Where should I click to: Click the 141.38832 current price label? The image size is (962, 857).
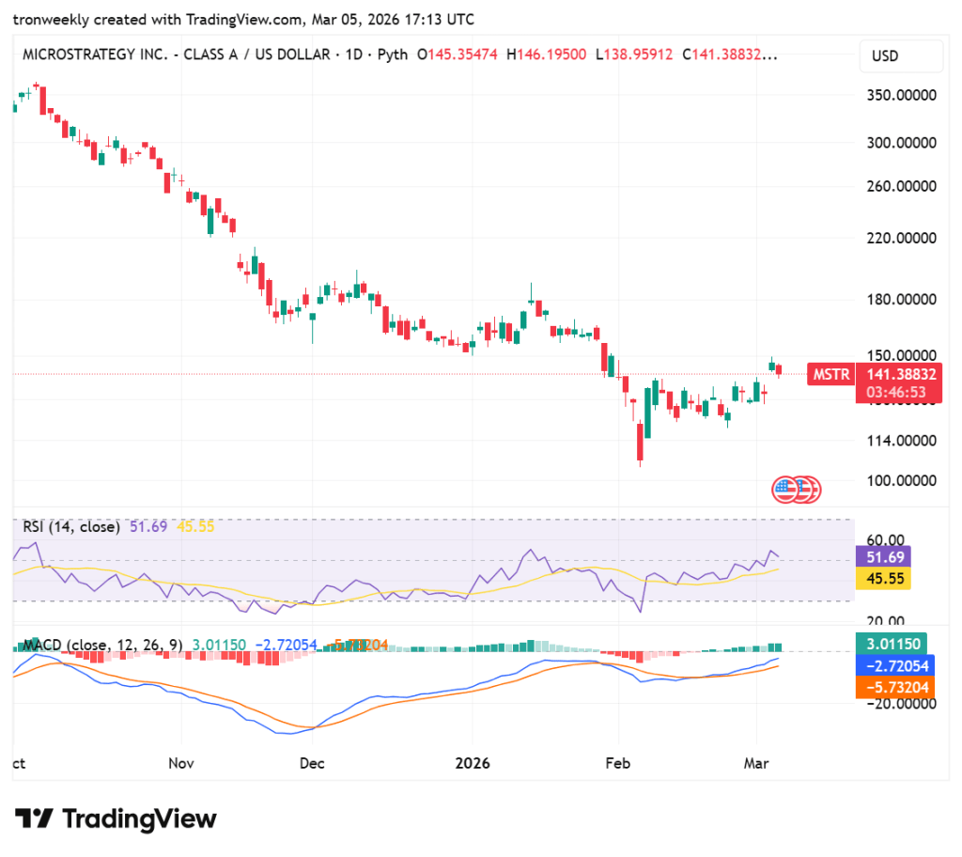901,374
